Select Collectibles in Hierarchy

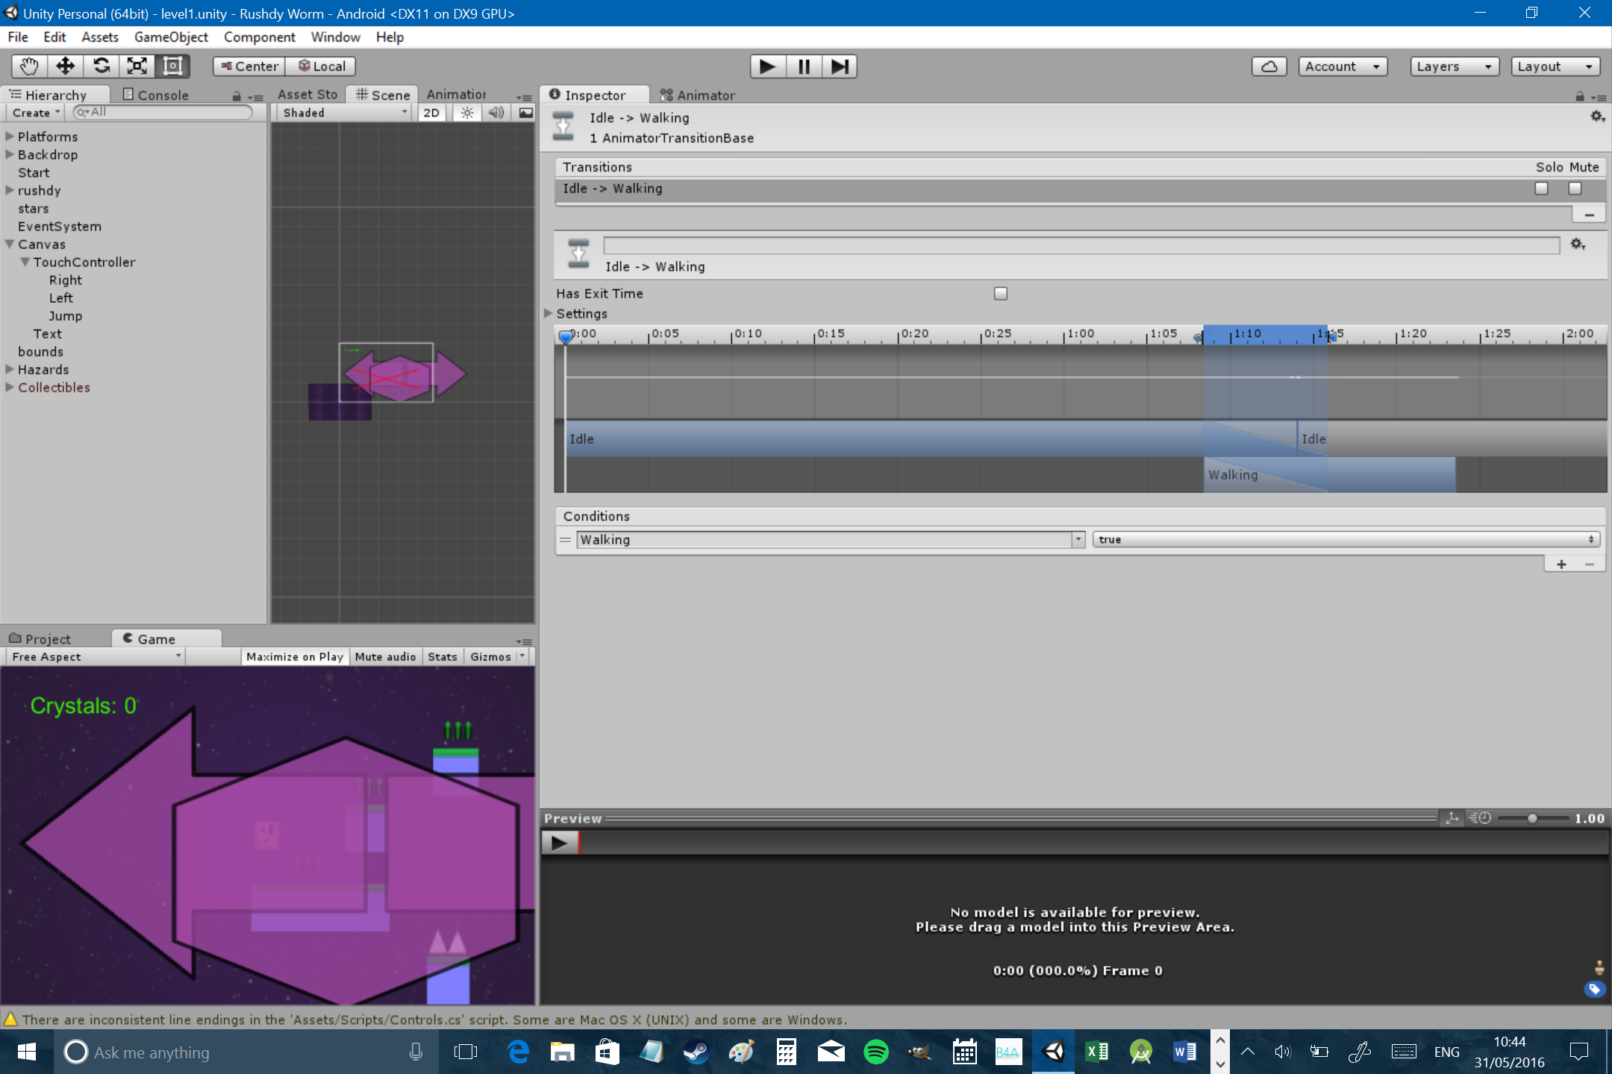click(x=54, y=387)
